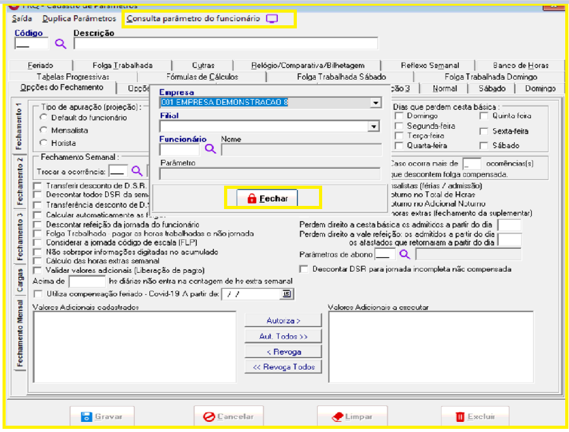Open the vertical Fechamento 3 tab

19,236
